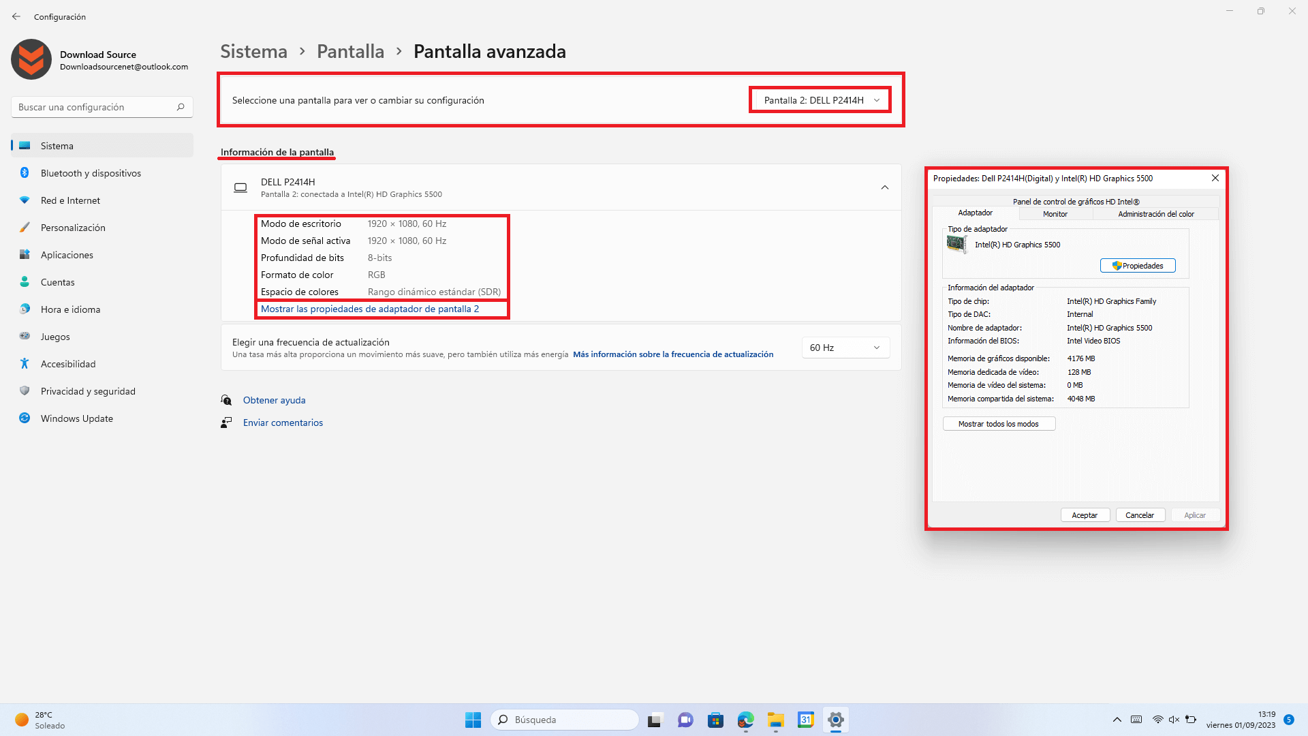Click the touch keyboard tray icon
Screen dimensions: 1308x736
(x=1136, y=720)
